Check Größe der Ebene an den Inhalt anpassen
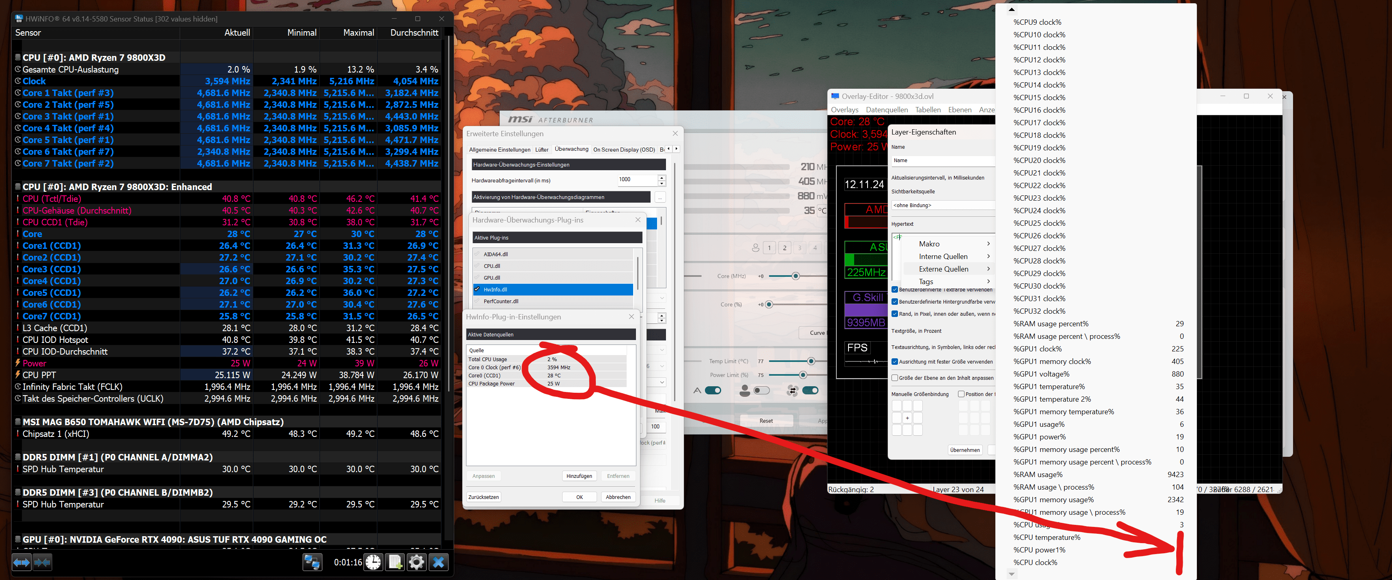Screen dimensions: 1392x580 895,378
